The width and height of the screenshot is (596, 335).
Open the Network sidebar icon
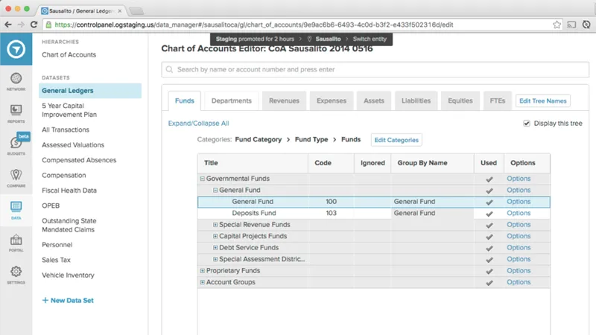pyautogui.click(x=16, y=81)
